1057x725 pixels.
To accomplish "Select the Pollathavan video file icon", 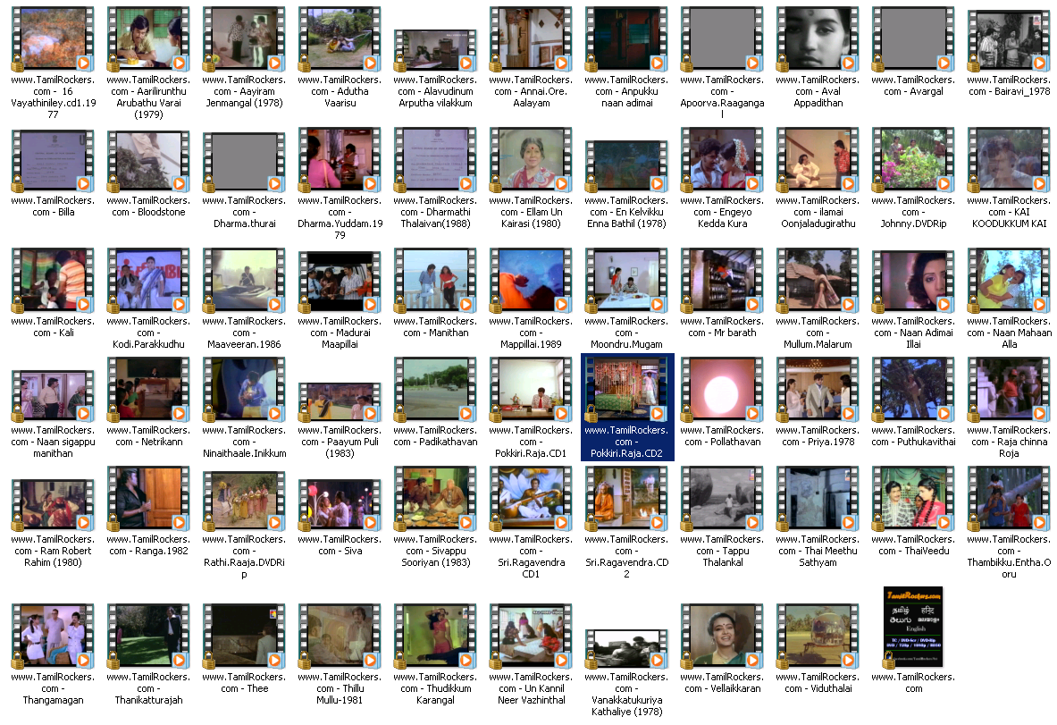I will point(723,390).
